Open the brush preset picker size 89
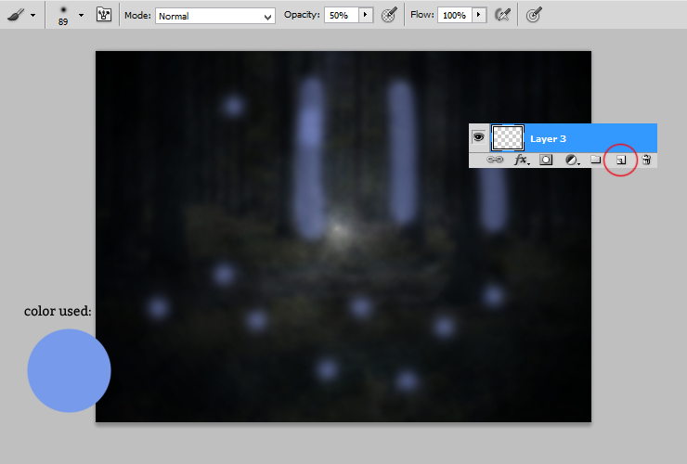The width and height of the screenshot is (687, 464). click(x=81, y=16)
